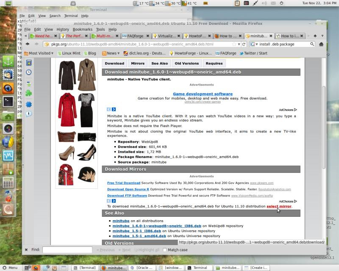Viewport: 339px width, 271px height.
Task: Click the clipboard icon in the top panel
Action: pyautogui.click(x=237, y=3)
